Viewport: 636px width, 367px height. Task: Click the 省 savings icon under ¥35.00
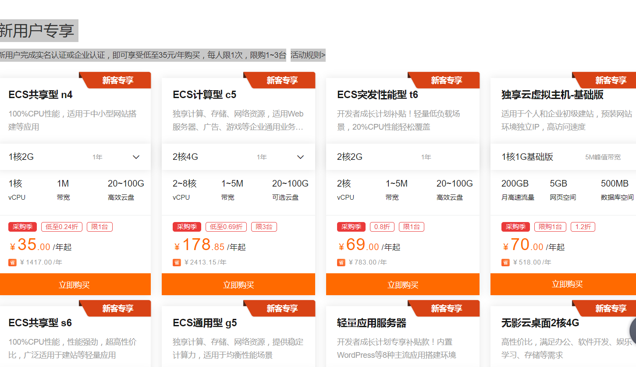pyautogui.click(x=12, y=262)
